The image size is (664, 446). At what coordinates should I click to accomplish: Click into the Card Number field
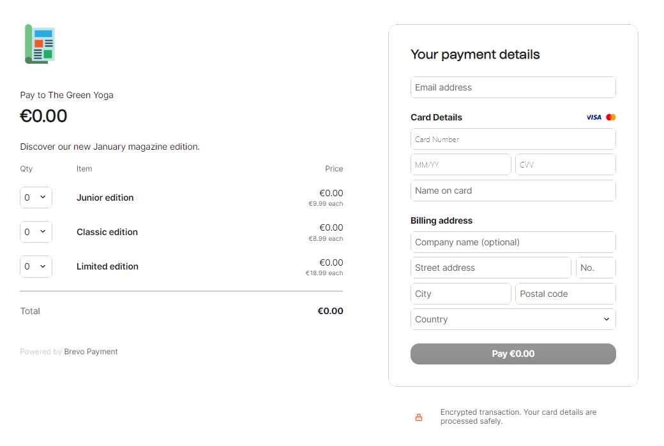point(513,139)
